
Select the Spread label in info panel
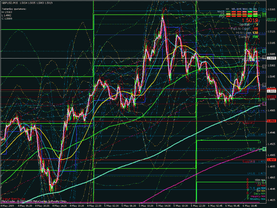coord(245,24)
